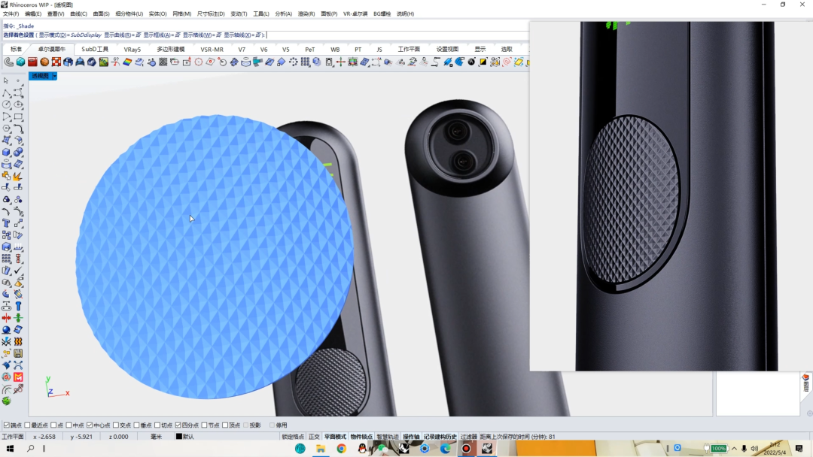Click the red circle icon in top toolbar
Image resolution: width=813 pixels, height=457 pixels.
(199, 62)
